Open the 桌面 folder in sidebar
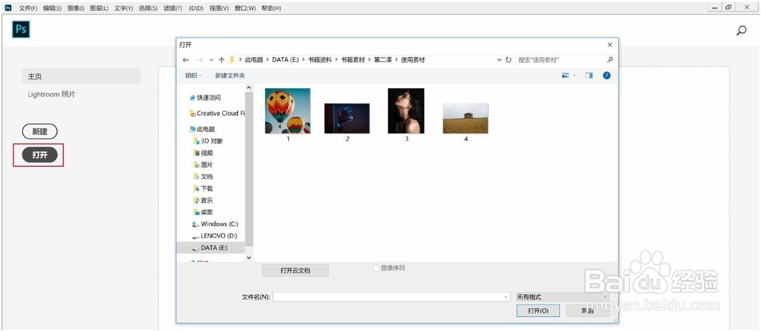The height and width of the screenshot is (331, 761). tap(203, 212)
